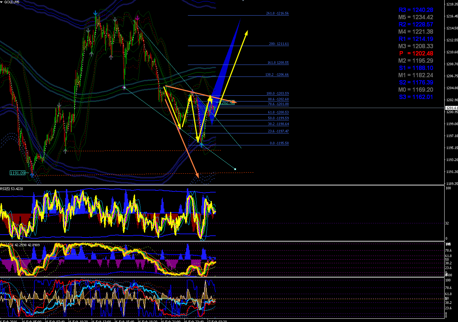Click the Fibonacci 61.8 -1200.53 level label
The height and width of the screenshot is (322, 458).
[x=278, y=112]
